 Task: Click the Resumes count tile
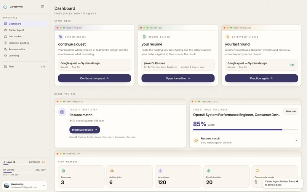click(81, 176)
